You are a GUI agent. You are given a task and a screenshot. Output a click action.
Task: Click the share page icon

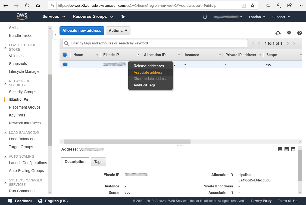tap(290, 5)
